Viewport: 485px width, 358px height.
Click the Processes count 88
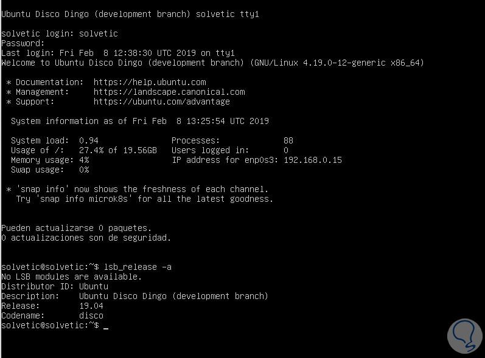click(x=288, y=140)
